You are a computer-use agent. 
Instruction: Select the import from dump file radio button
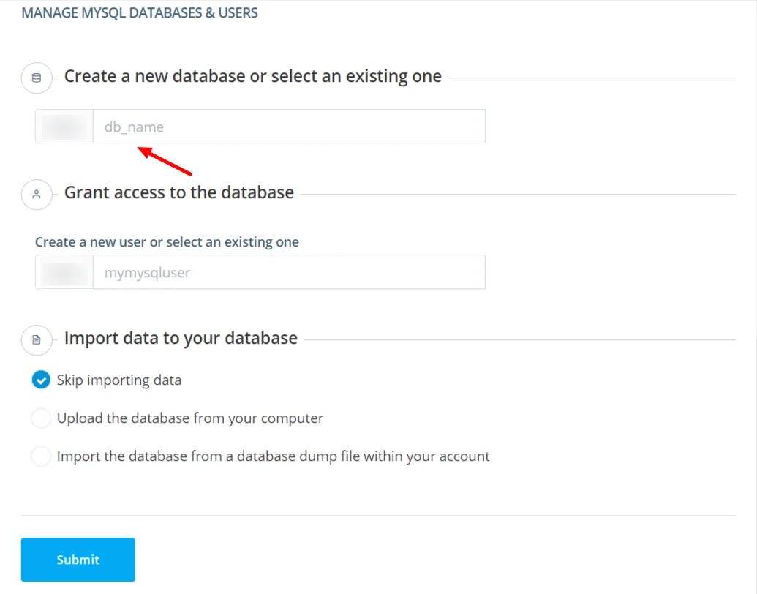(41, 456)
